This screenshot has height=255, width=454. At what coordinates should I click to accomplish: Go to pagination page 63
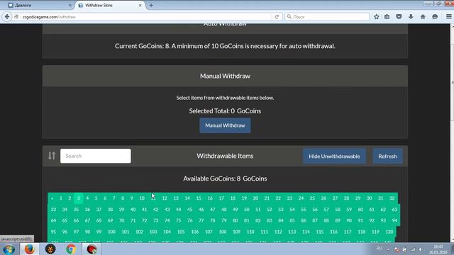[394, 210]
